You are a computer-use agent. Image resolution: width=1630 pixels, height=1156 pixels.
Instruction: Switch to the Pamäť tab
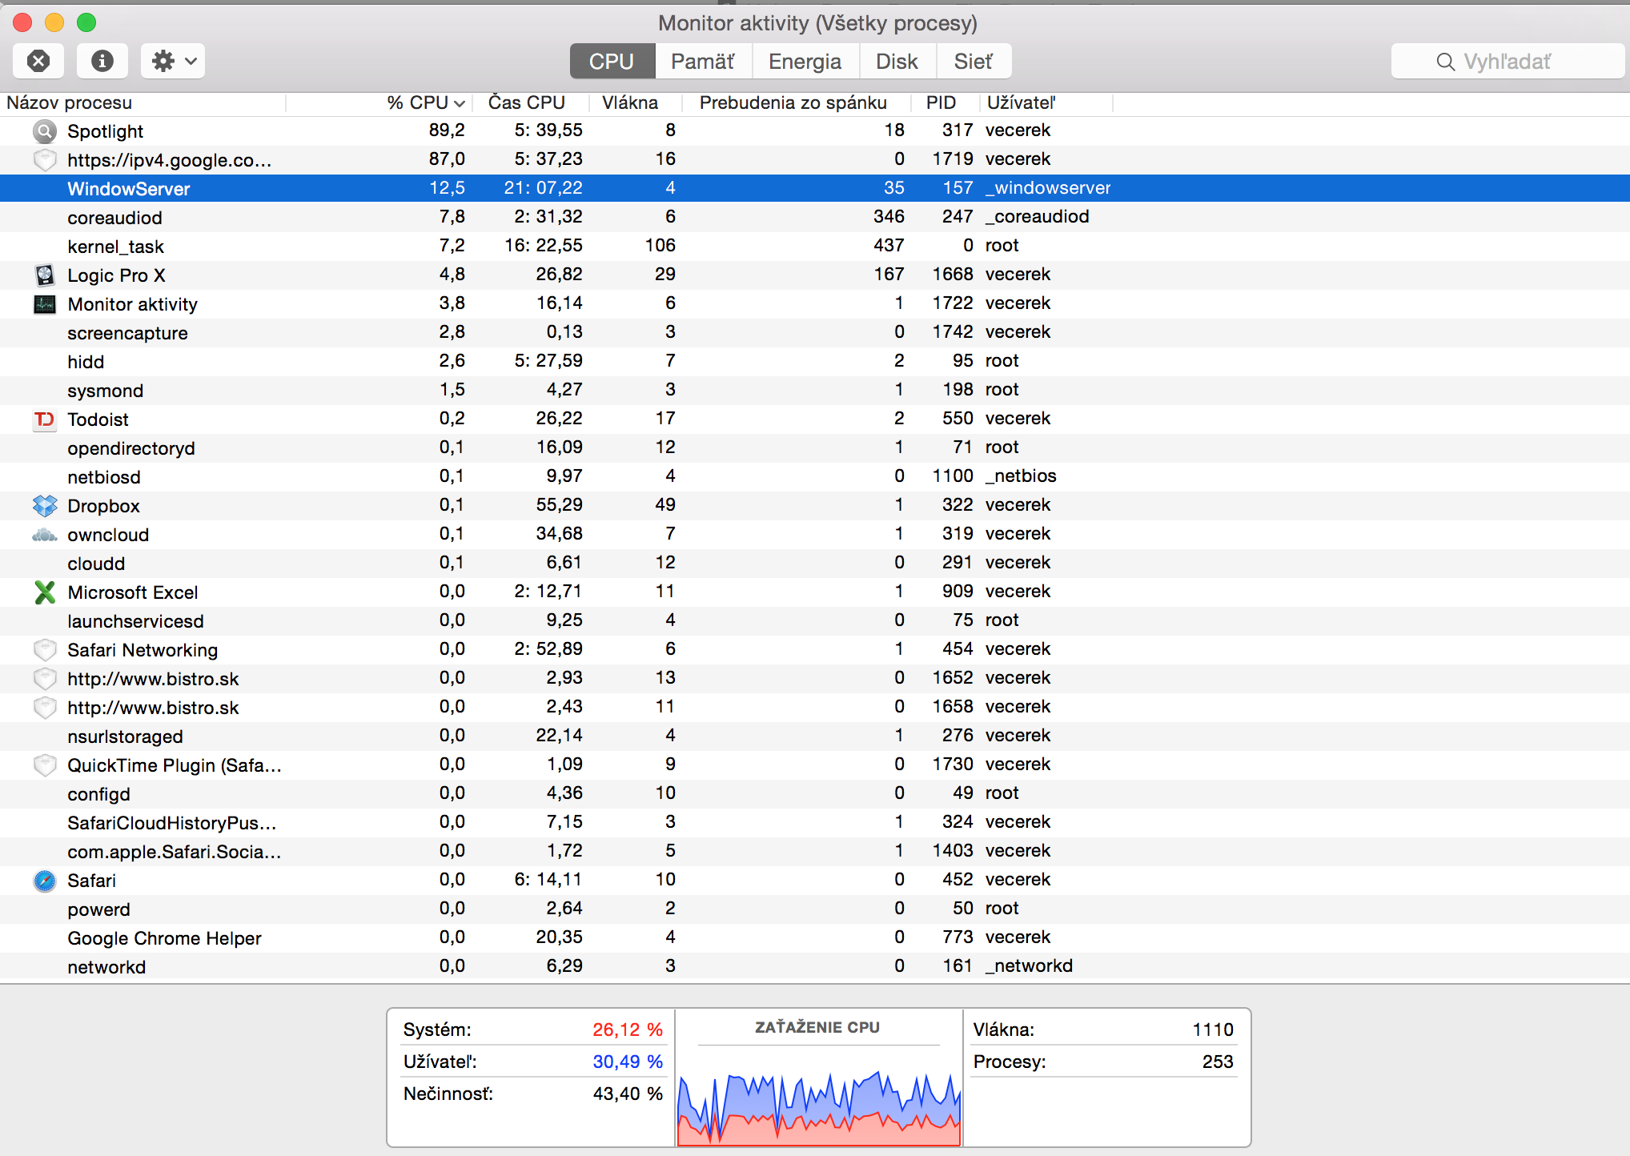pos(702,62)
